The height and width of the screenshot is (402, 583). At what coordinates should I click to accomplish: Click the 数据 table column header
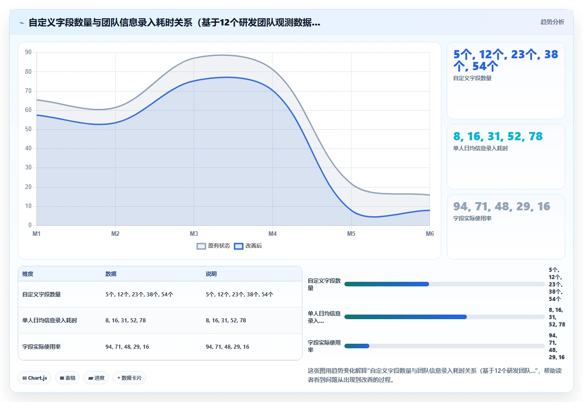point(111,274)
